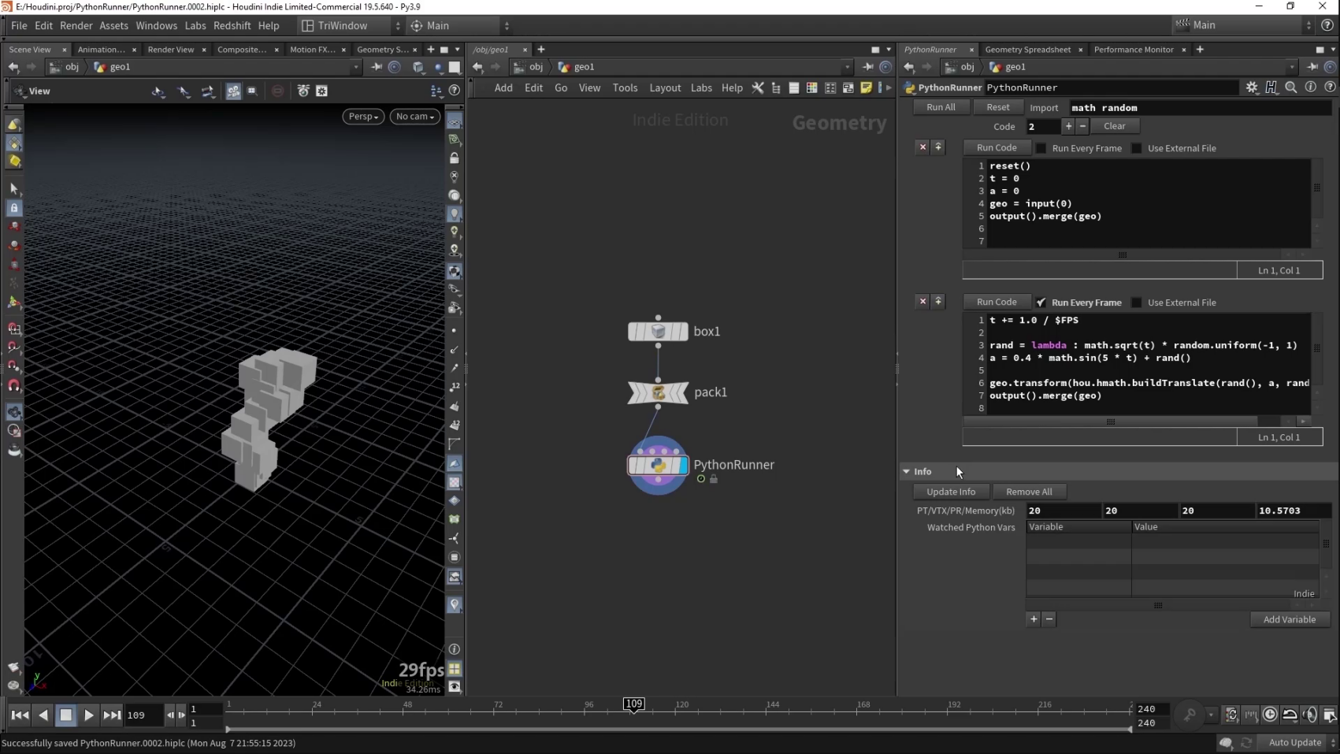1340x754 pixels.
Task: Open viewport help question mark
Action: pyautogui.click(x=455, y=91)
